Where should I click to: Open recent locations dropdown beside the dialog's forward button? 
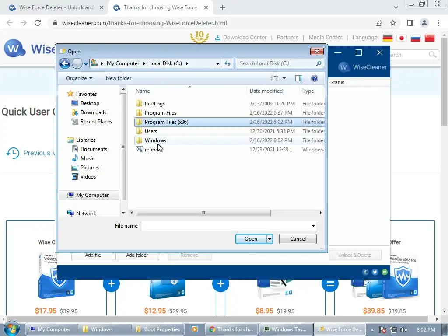[86, 64]
